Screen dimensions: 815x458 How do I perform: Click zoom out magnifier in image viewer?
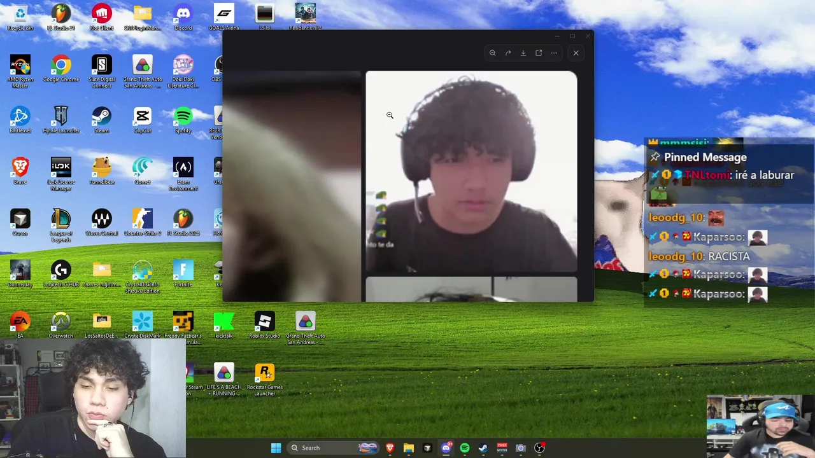click(492, 53)
